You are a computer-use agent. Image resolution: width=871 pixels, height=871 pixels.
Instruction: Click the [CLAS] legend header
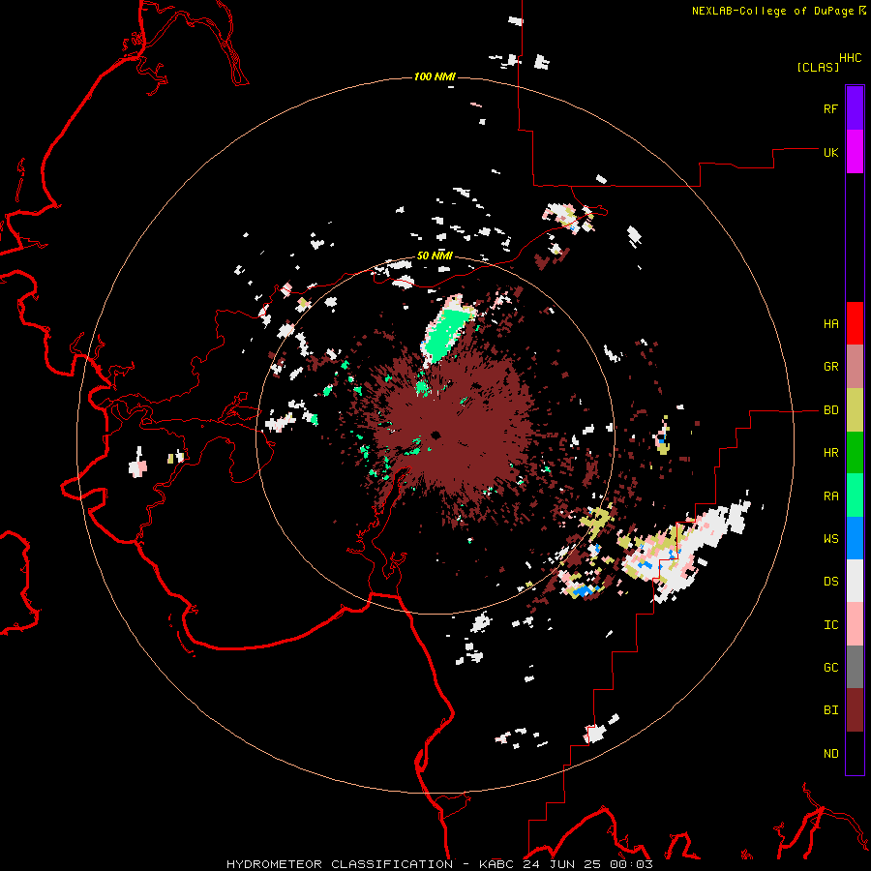[x=818, y=67]
